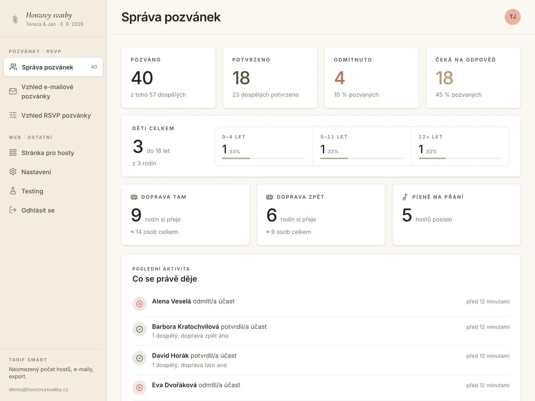Click the Honzovy svatby tree logo icon

tap(15, 19)
